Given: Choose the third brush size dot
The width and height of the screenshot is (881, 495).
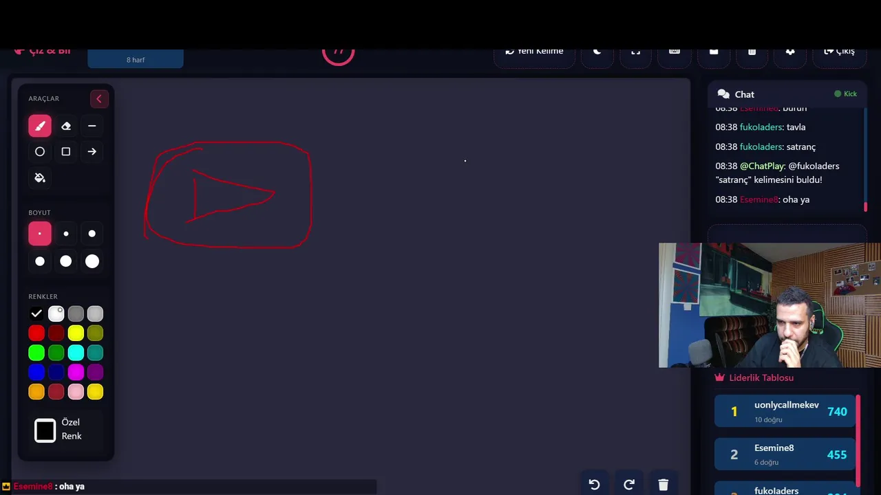Looking at the screenshot, I should (92, 234).
